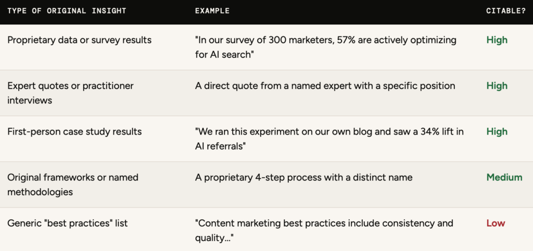Click the green Medium citable rating
This screenshot has width=533, height=251.
click(x=504, y=177)
